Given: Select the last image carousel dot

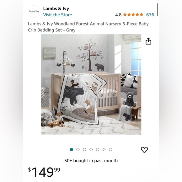Looking at the screenshot, I should pos(111,149).
